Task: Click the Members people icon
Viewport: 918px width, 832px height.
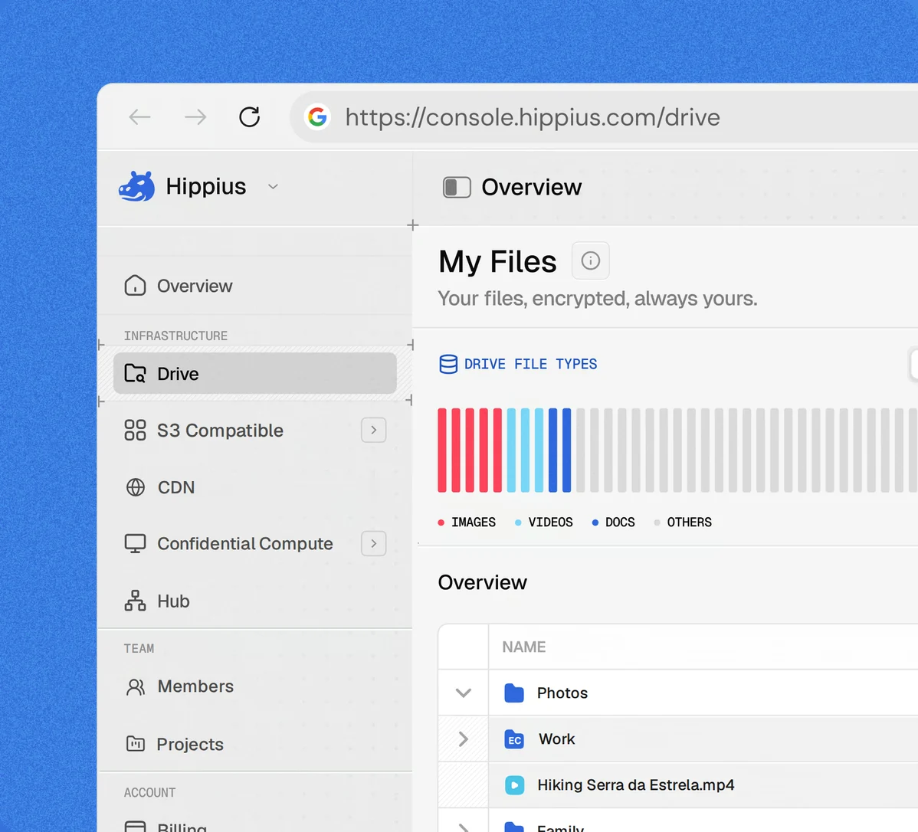Action: coord(135,686)
